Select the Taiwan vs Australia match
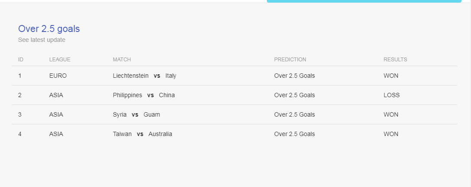The width and height of the screenshot is (471, 187). pyautogui.click(x=143, y=134)
